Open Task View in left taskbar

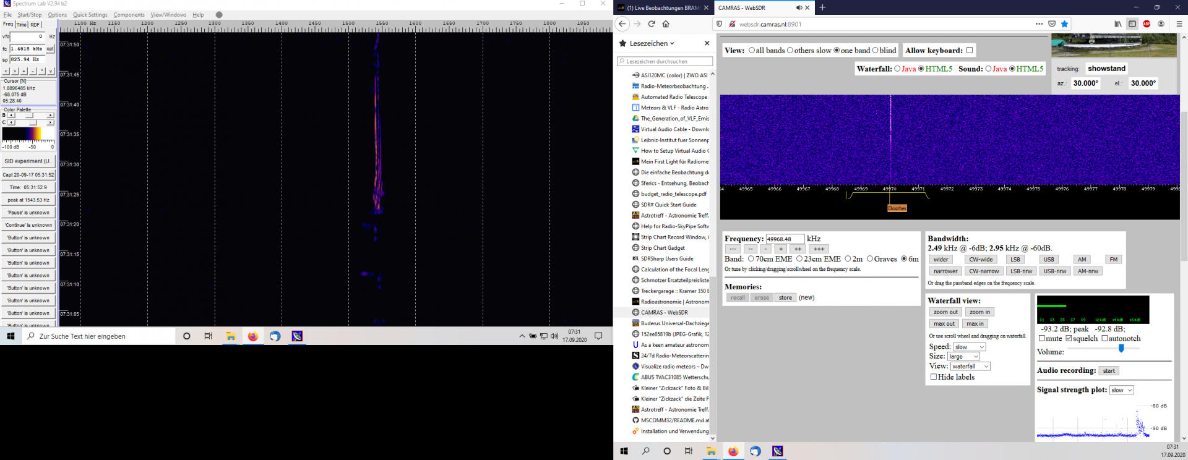click(208, 336)
